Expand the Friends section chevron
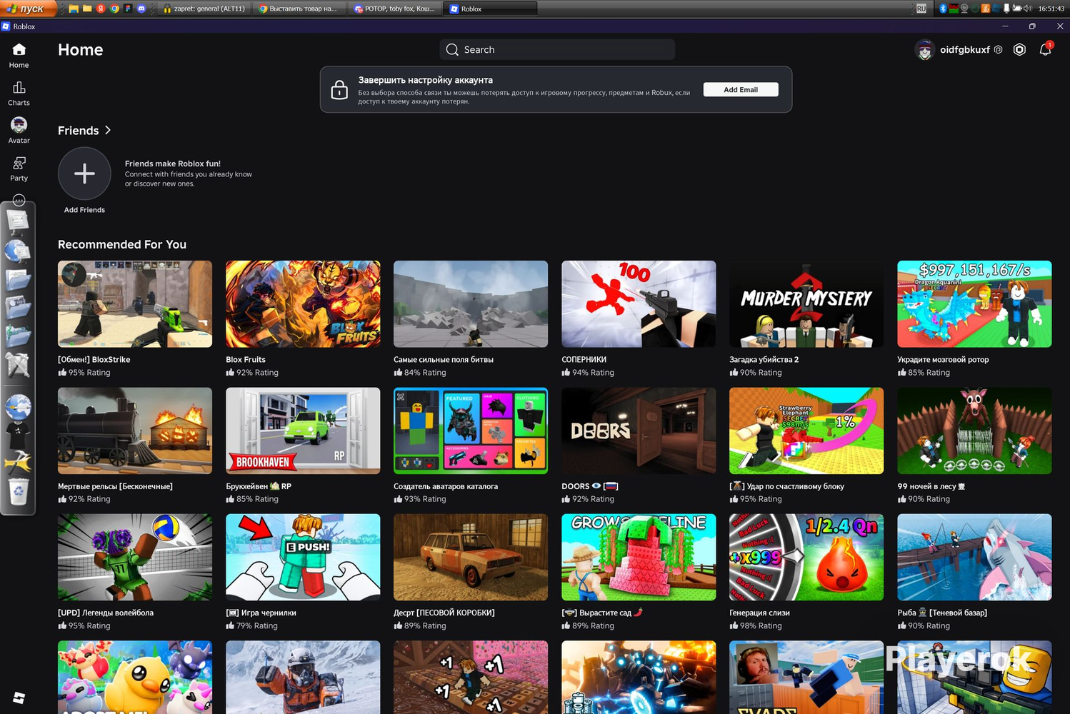Viewport: 1070px width, 714px height. coord(108,130)
